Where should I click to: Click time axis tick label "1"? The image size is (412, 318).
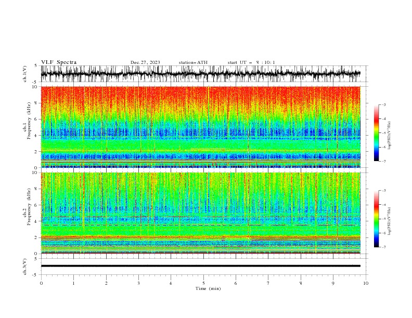pyautogui.click(x=73, y=283)
